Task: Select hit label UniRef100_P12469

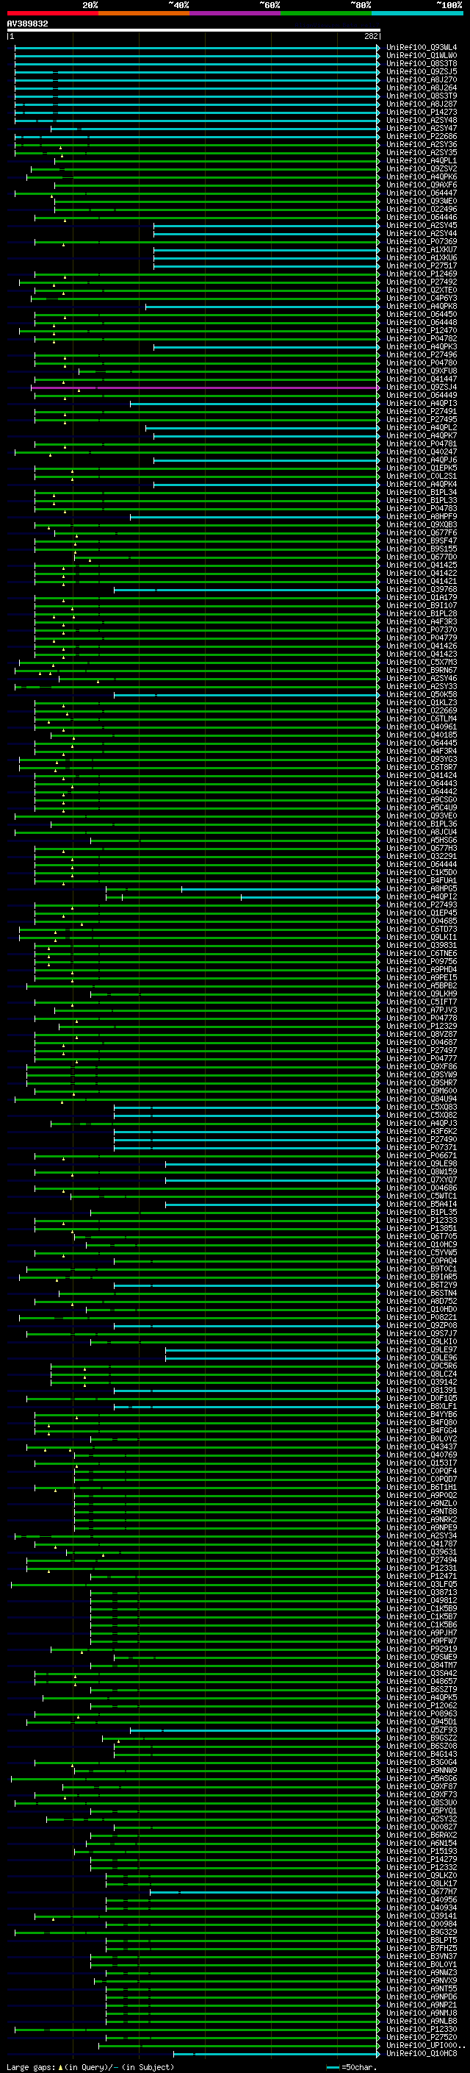Action: (422, 274)
